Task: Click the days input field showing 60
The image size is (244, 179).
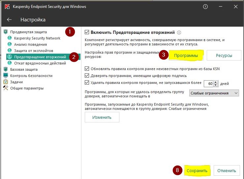Action: pyautogui.click(x=209, y=84)
